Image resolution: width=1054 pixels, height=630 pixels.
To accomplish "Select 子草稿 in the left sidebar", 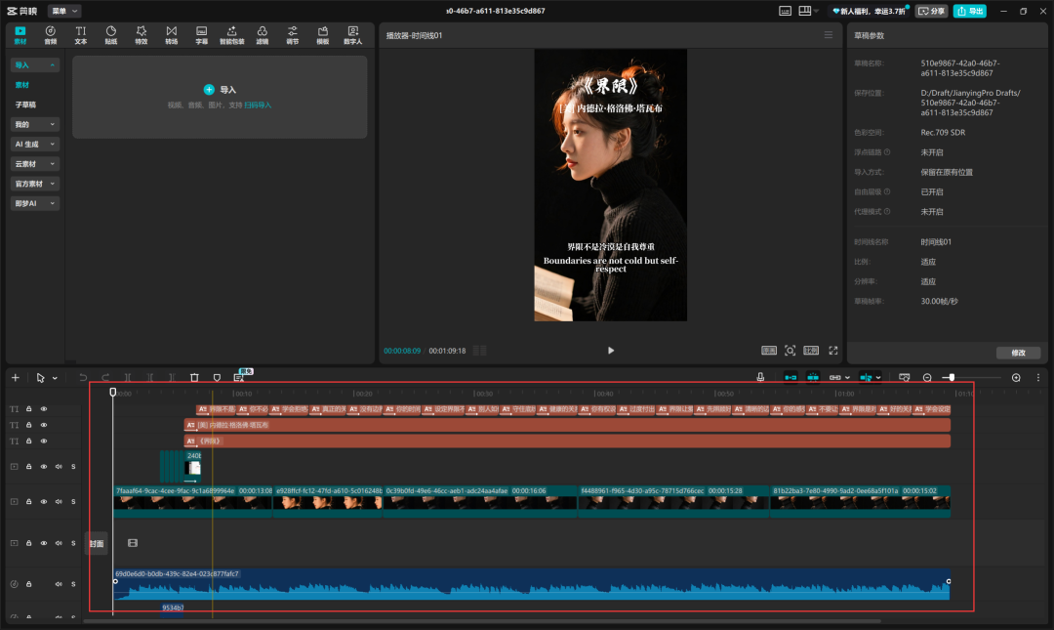I will pos(25,105).
